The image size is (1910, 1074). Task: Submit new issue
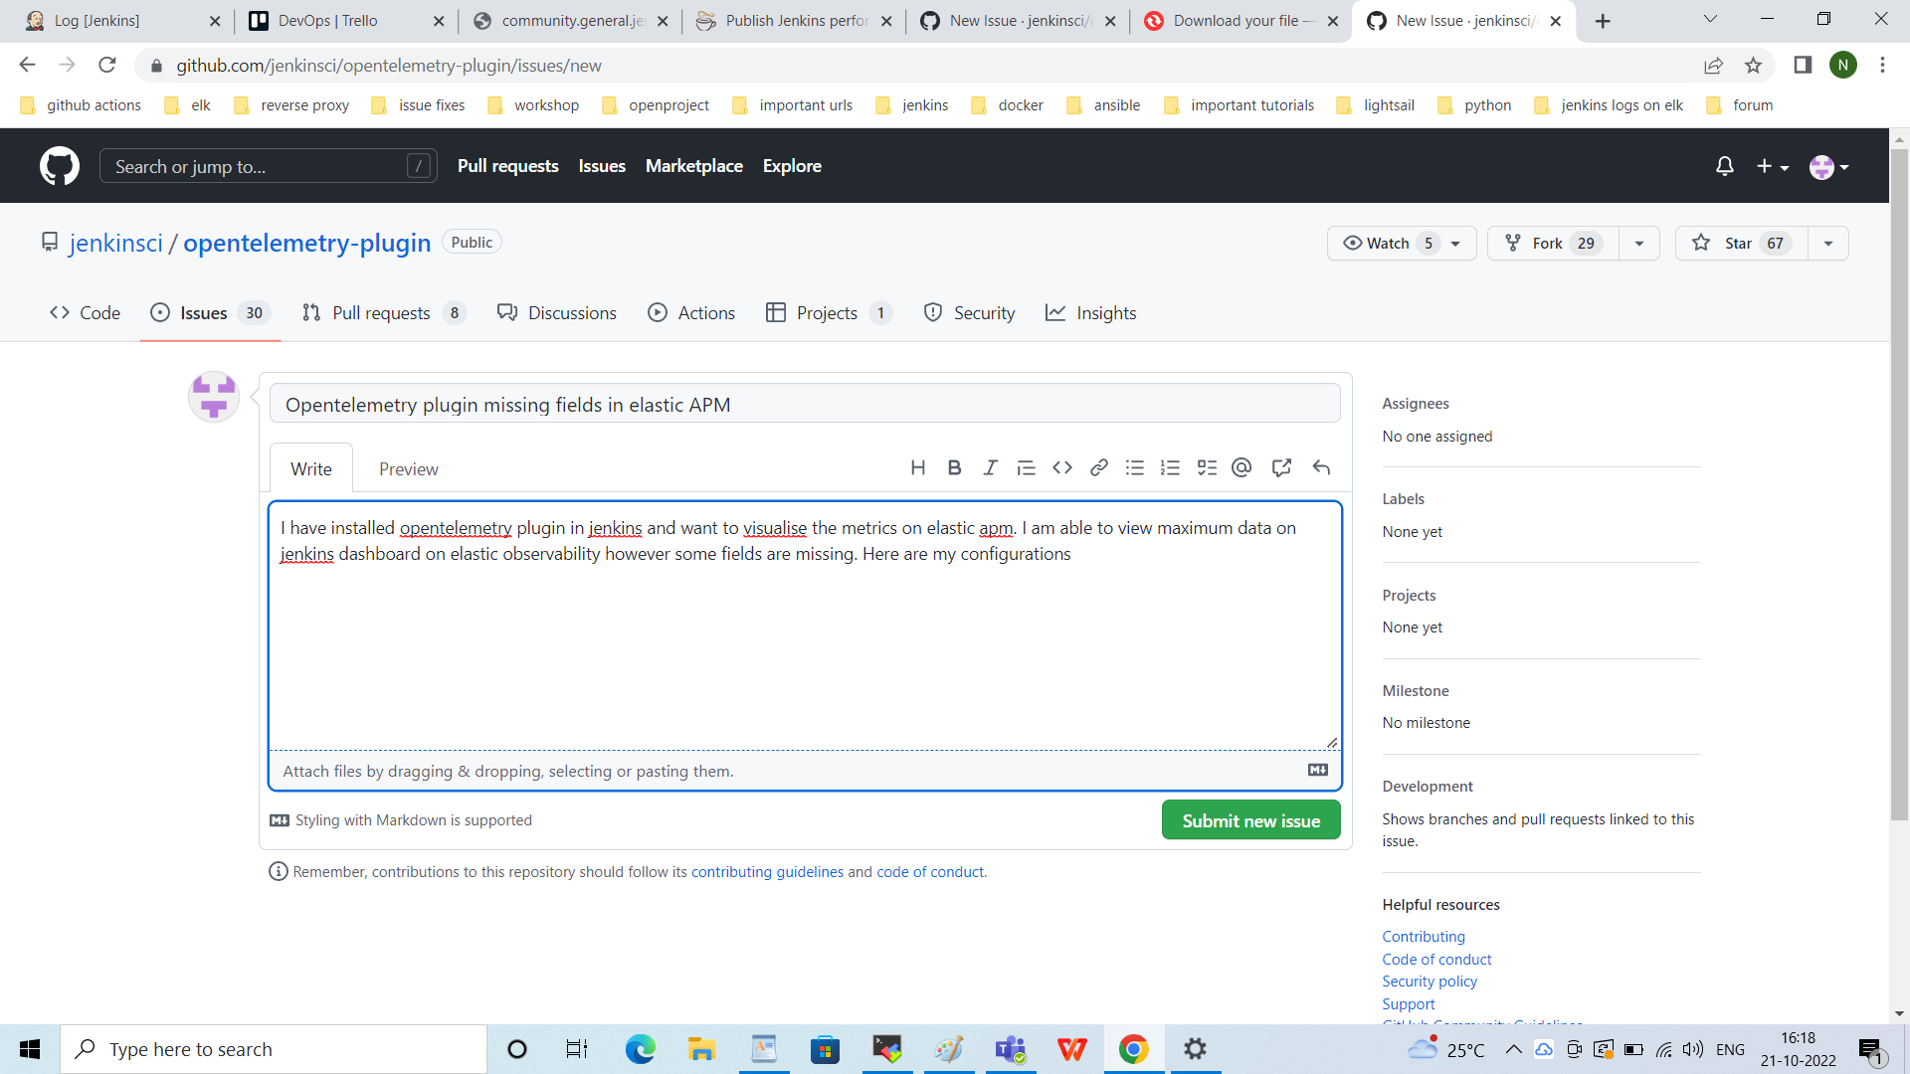coord(1250,820)
